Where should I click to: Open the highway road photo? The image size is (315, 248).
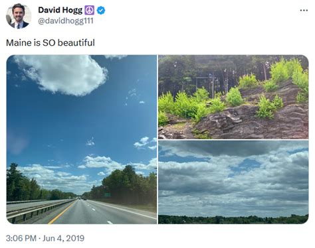coord(82,139)
